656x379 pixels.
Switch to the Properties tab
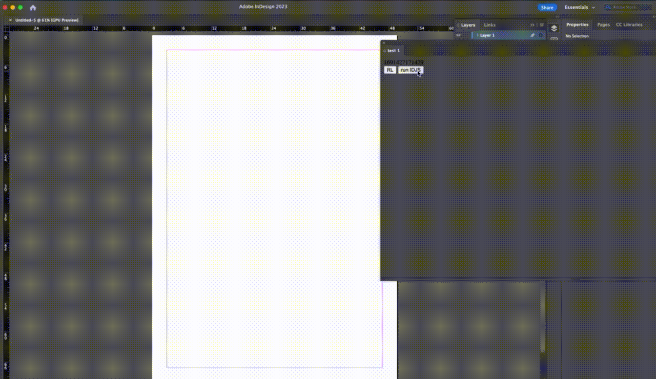(577, 25)
